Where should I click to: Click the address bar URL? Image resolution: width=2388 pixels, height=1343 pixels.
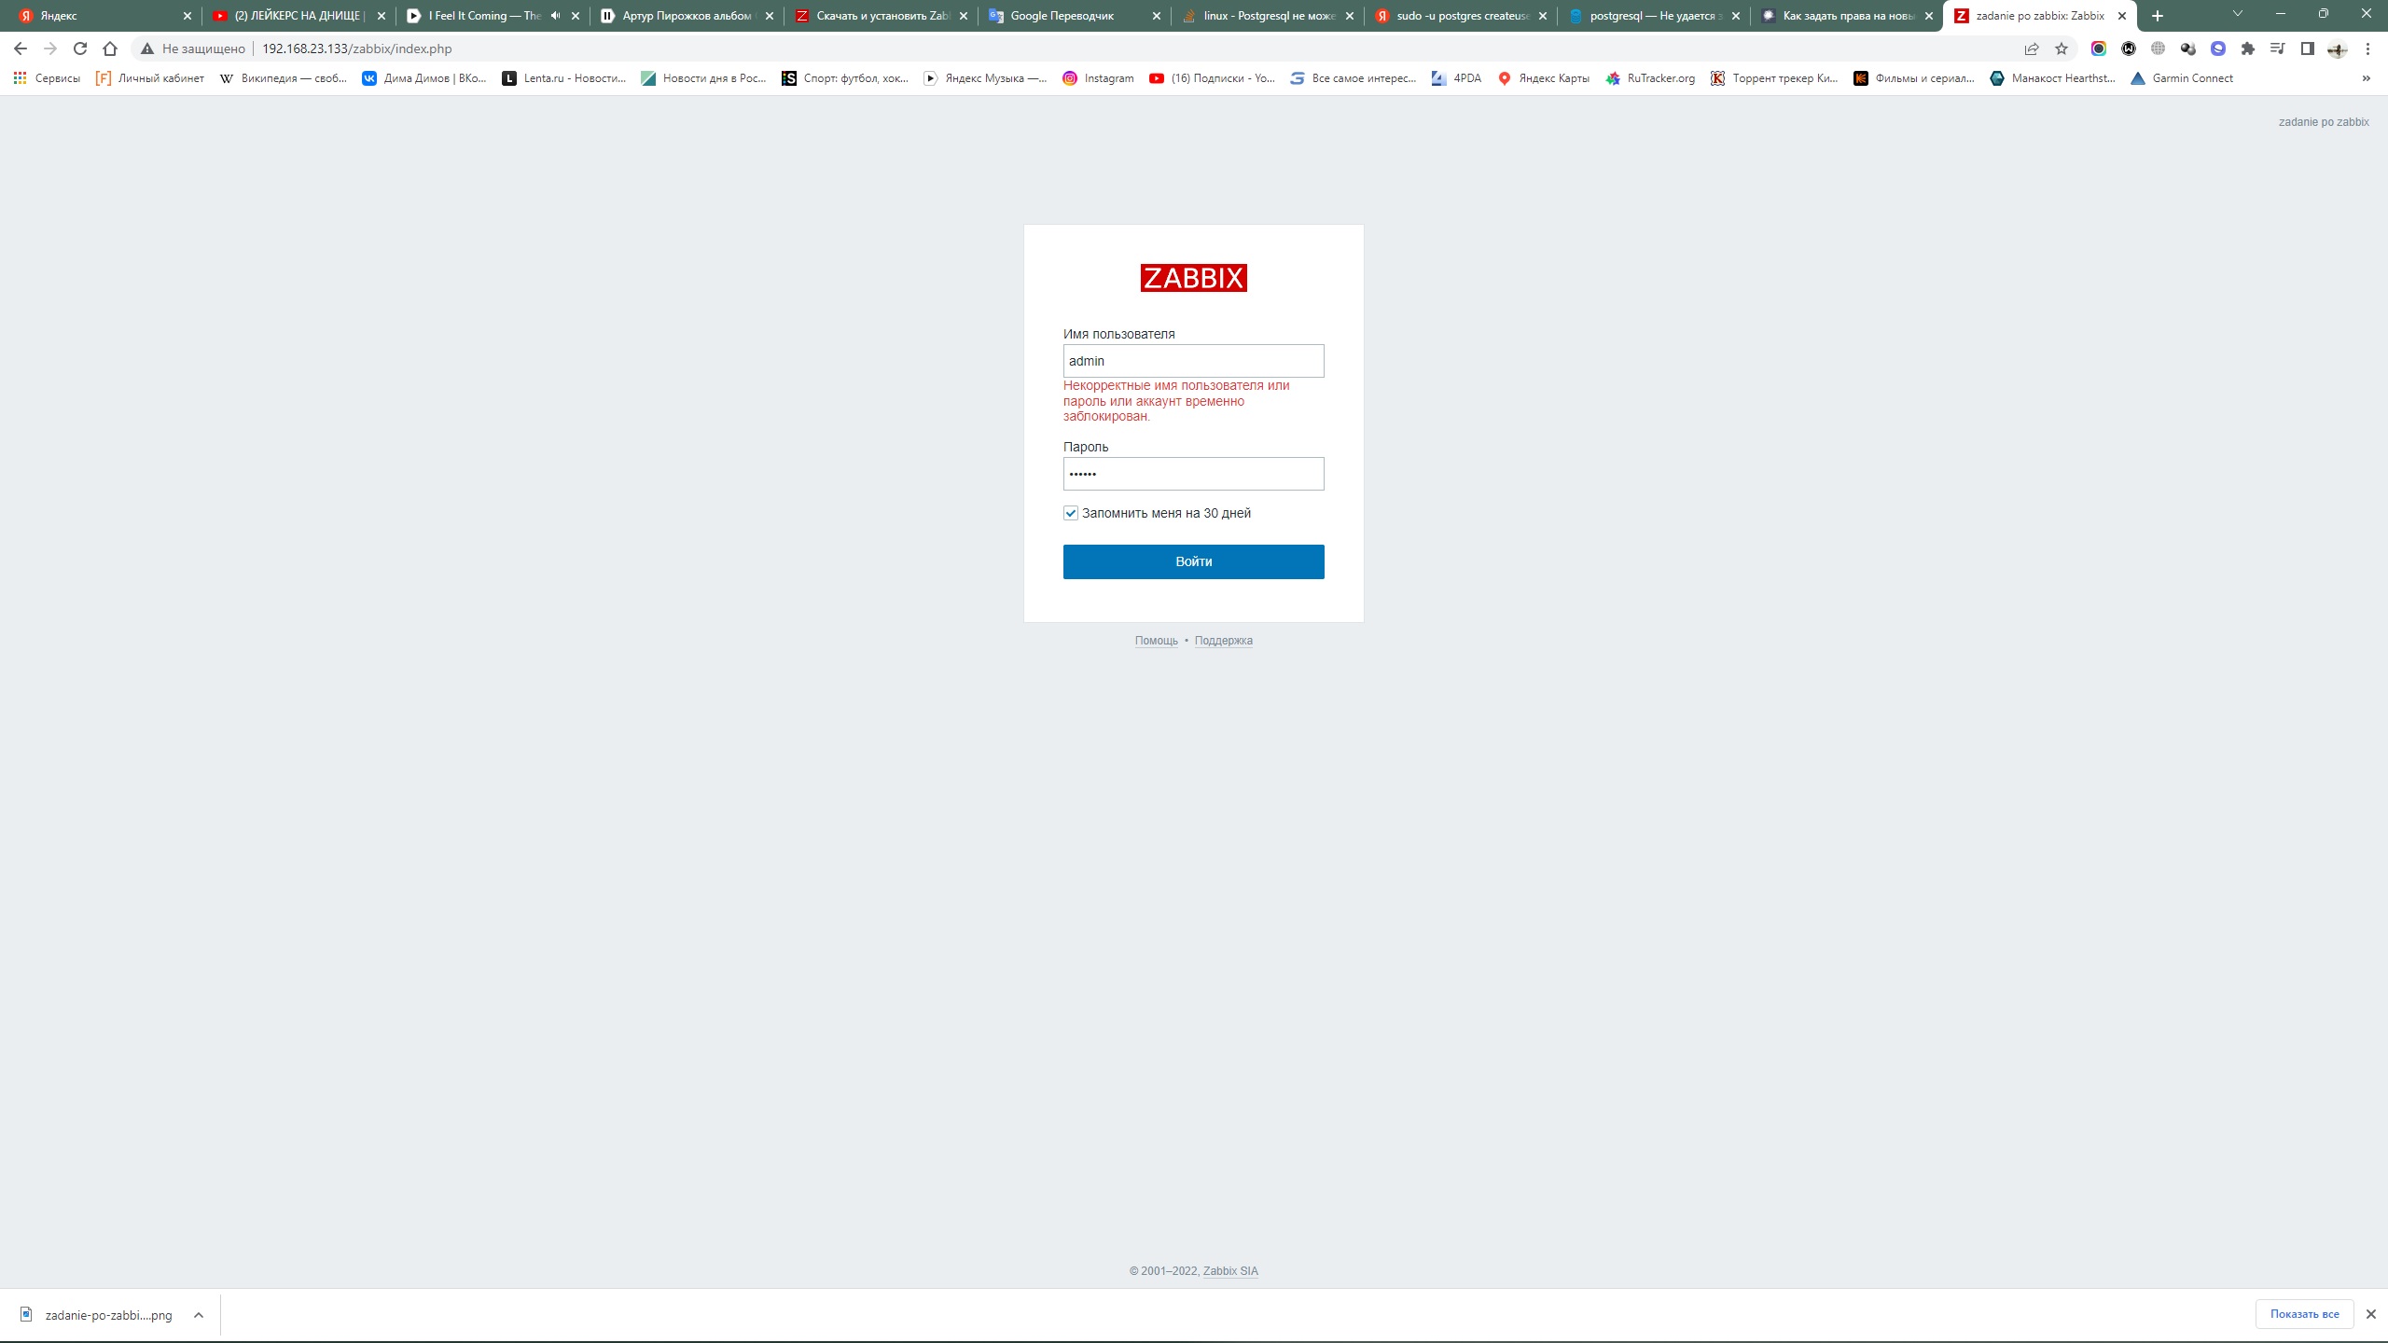click(x=356, y=48)
